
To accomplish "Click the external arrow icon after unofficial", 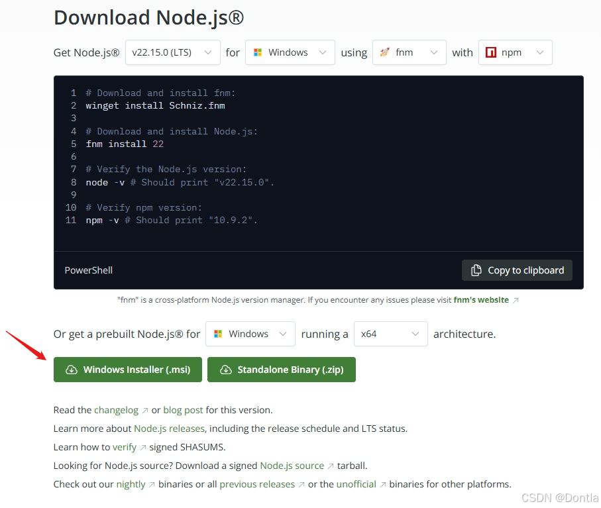I will coord(383,485).
